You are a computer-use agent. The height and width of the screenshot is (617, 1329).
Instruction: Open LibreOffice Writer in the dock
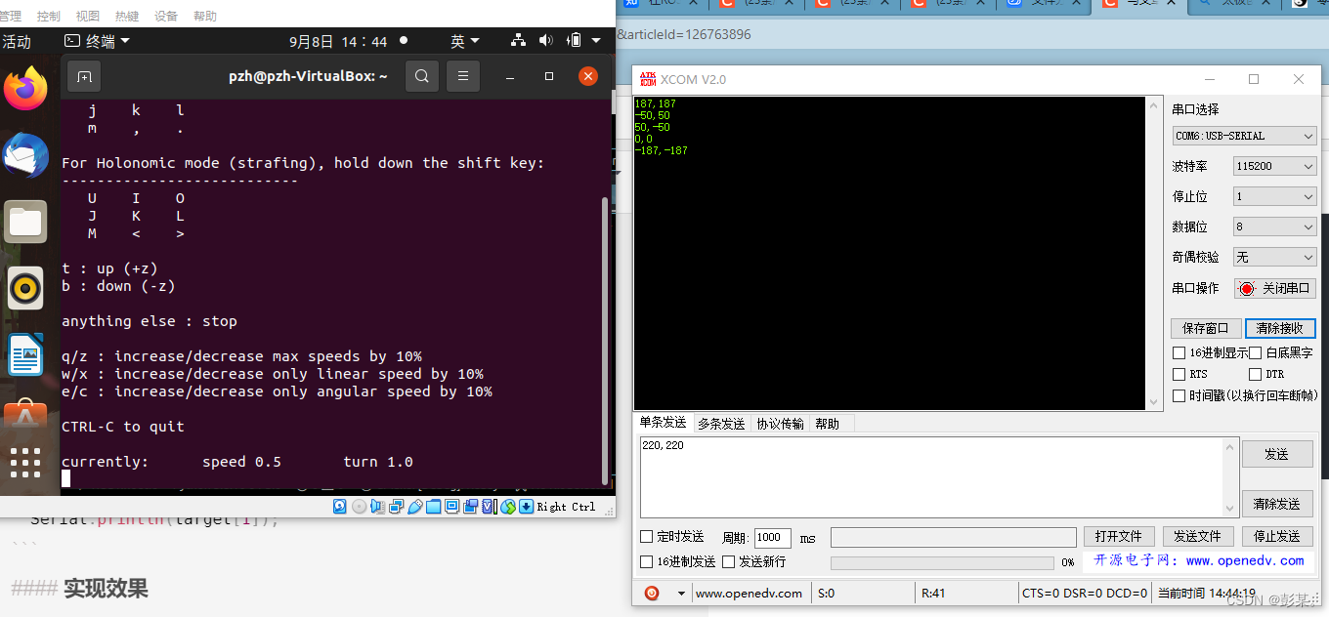click(25, 354)
